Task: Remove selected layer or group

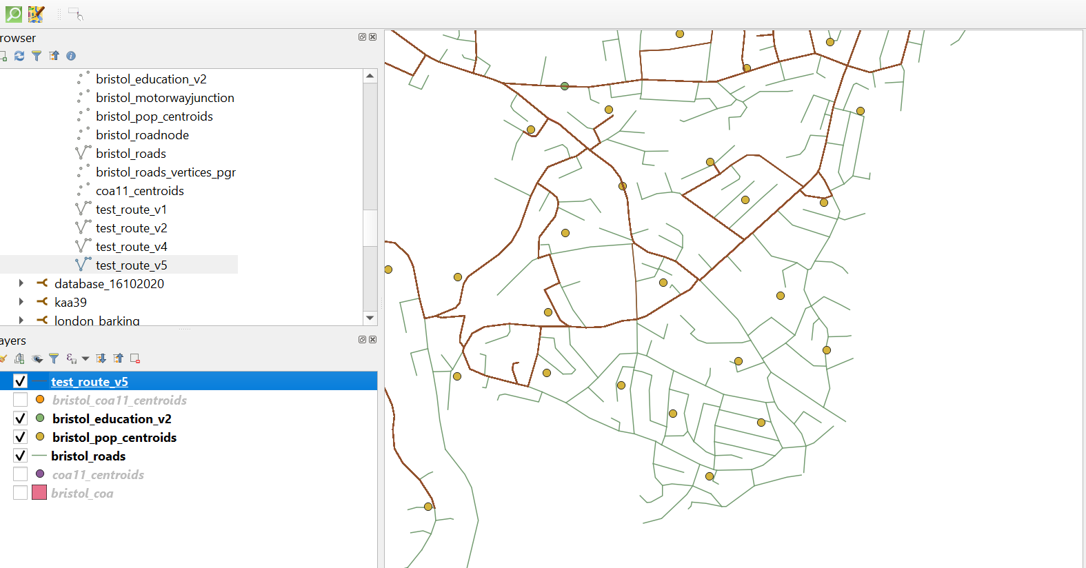Action: (x=135, y=358)
